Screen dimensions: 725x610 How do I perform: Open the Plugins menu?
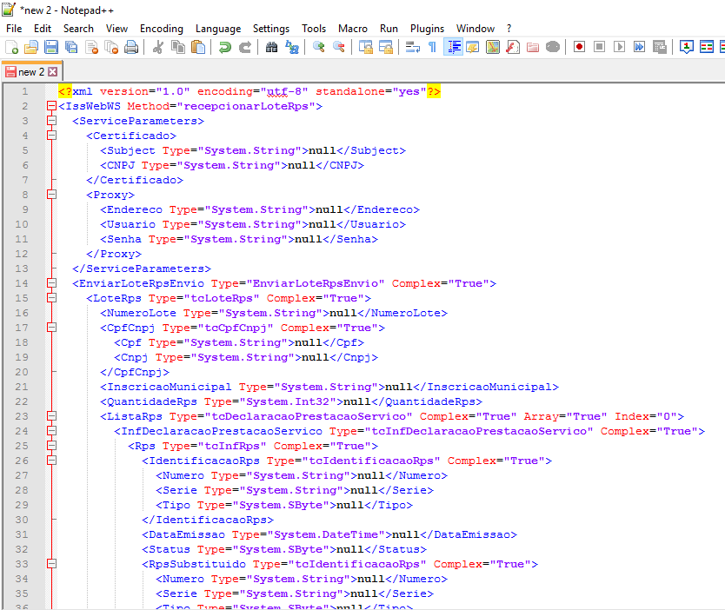[427, 29]
